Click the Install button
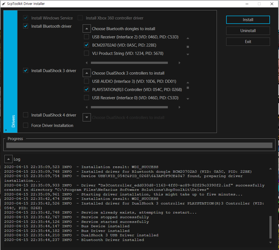279x250 pixels. 248,20
